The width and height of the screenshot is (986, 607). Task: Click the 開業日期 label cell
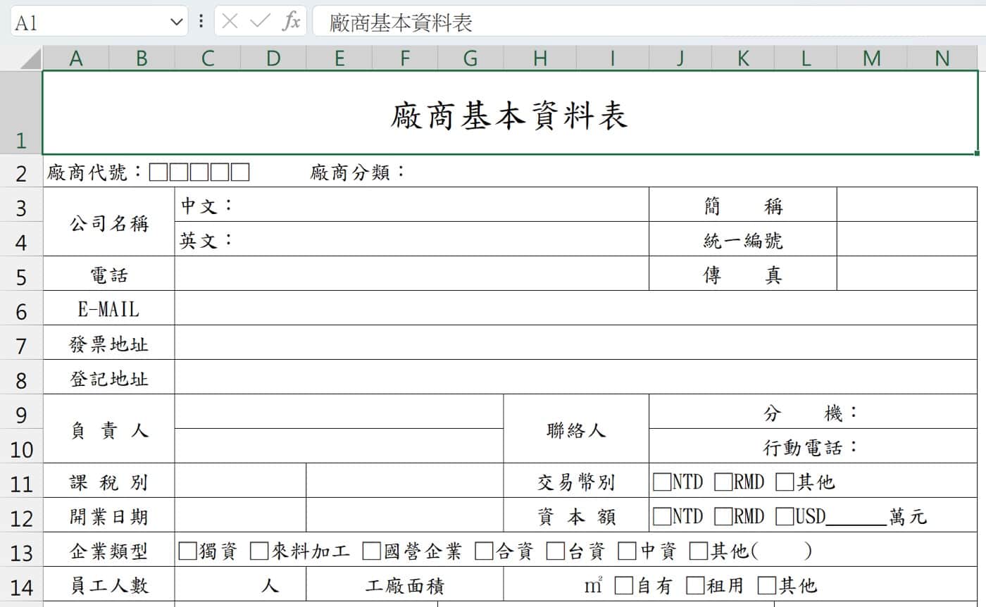pyautogui.click(x=109, y=515)
